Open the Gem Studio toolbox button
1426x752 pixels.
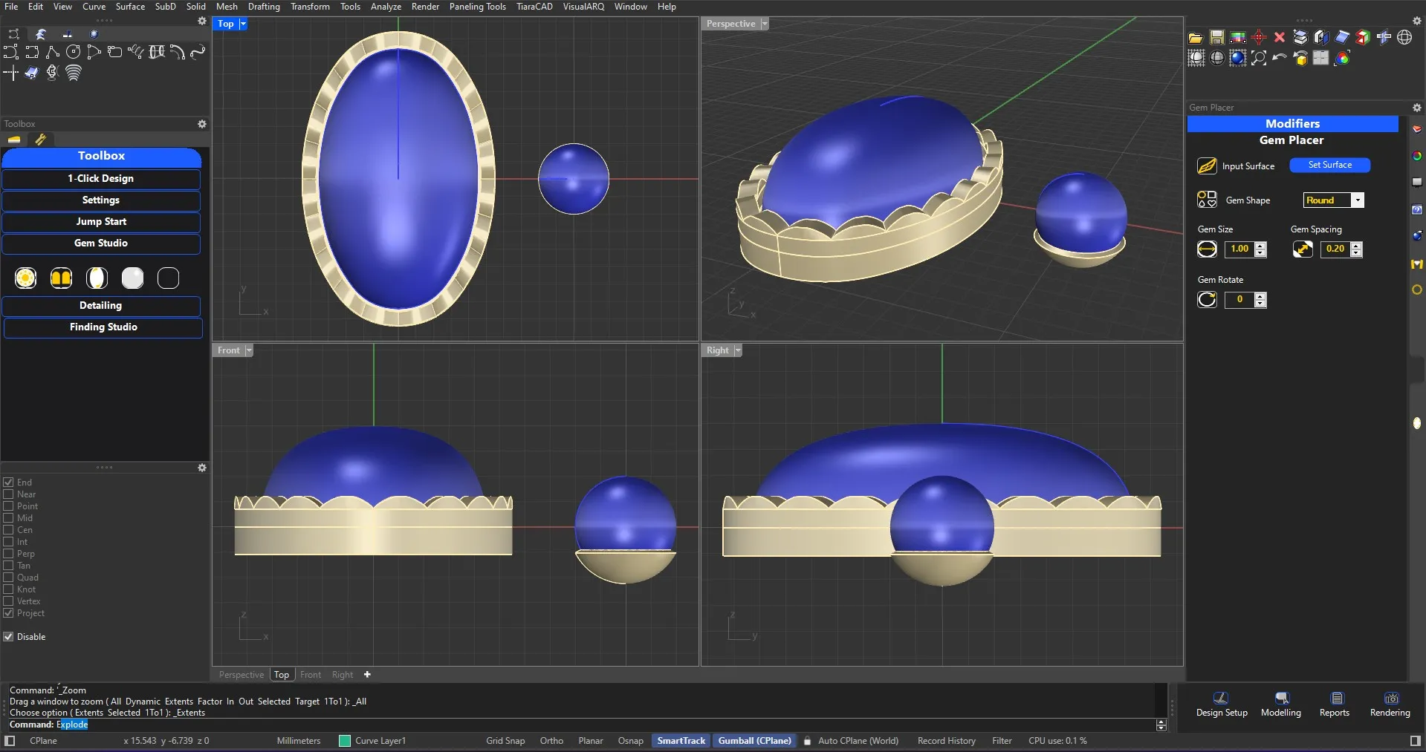101,243
